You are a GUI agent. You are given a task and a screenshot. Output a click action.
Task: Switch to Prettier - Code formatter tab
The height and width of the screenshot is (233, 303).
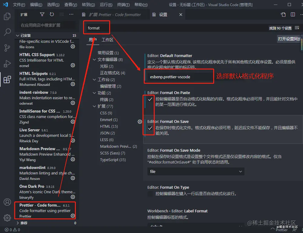(114, 15)
